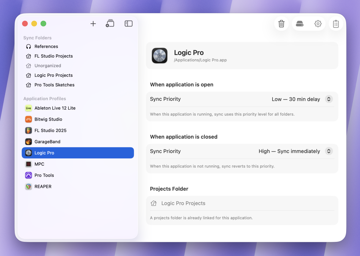The image size is (360, 256).
Task: Select the References sync folder
Action: 78,47
